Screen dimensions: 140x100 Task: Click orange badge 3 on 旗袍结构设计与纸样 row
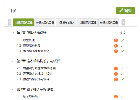(116, 79)
